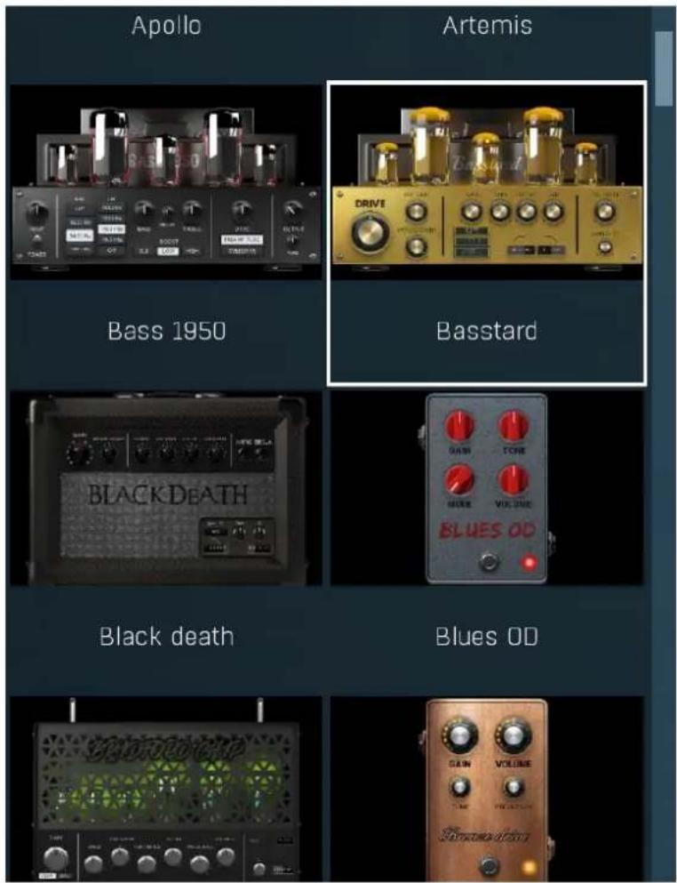Screen dimensions: 677x883
Task: Click the Artemis preset label
Action: pyautogui.click(x=488, y=26)
